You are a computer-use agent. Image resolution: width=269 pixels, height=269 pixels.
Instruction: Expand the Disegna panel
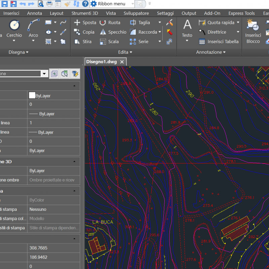19,52
